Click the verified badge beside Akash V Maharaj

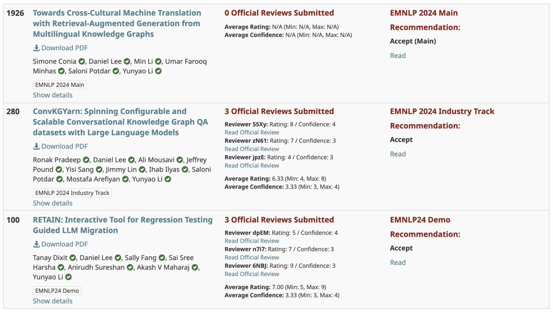point(195,268)
